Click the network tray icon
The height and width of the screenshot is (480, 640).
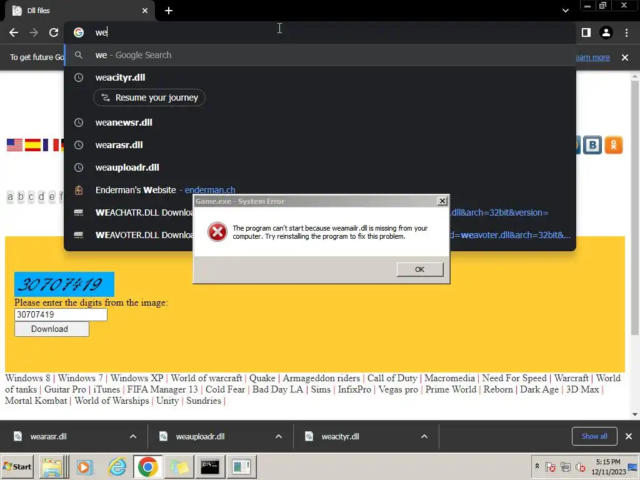coord(565,466)
